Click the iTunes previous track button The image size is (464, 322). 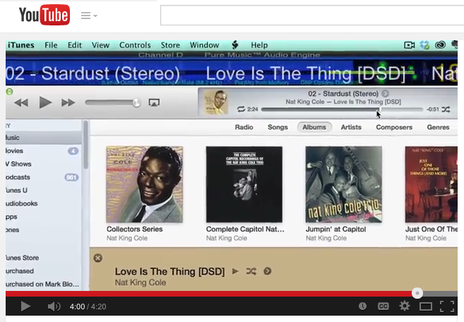pos(21,102)
